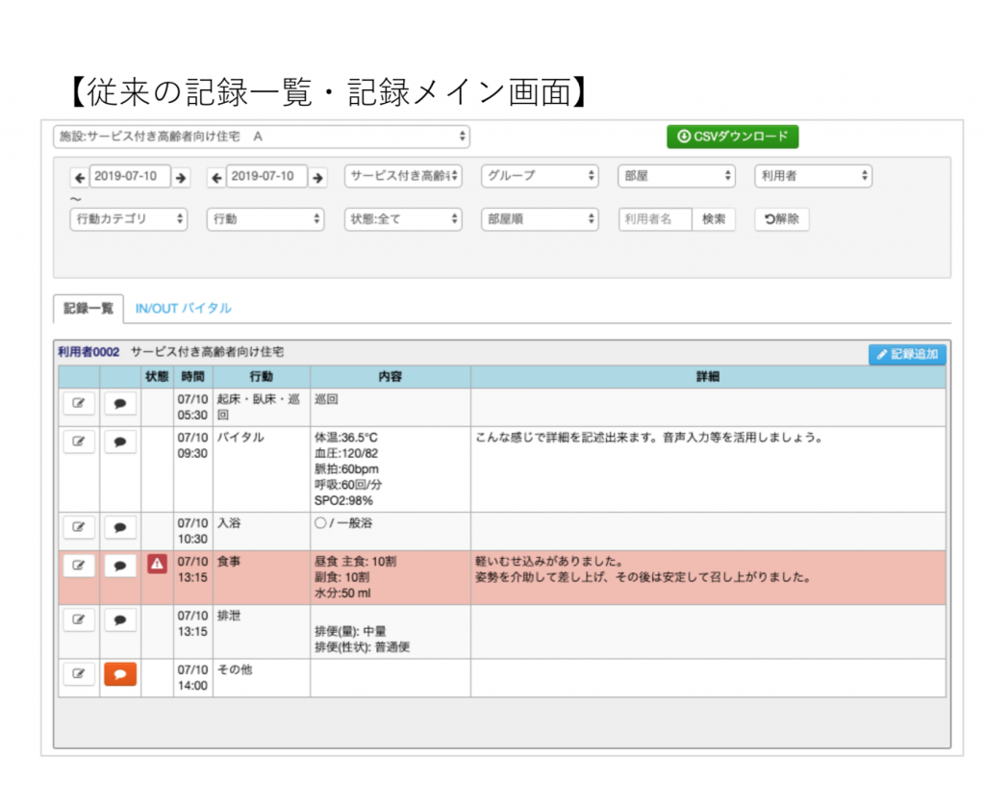Click edit icon for 入浴 record
Image resolution: width=985 pixels, height=807 pixels.
pos(79,527)
